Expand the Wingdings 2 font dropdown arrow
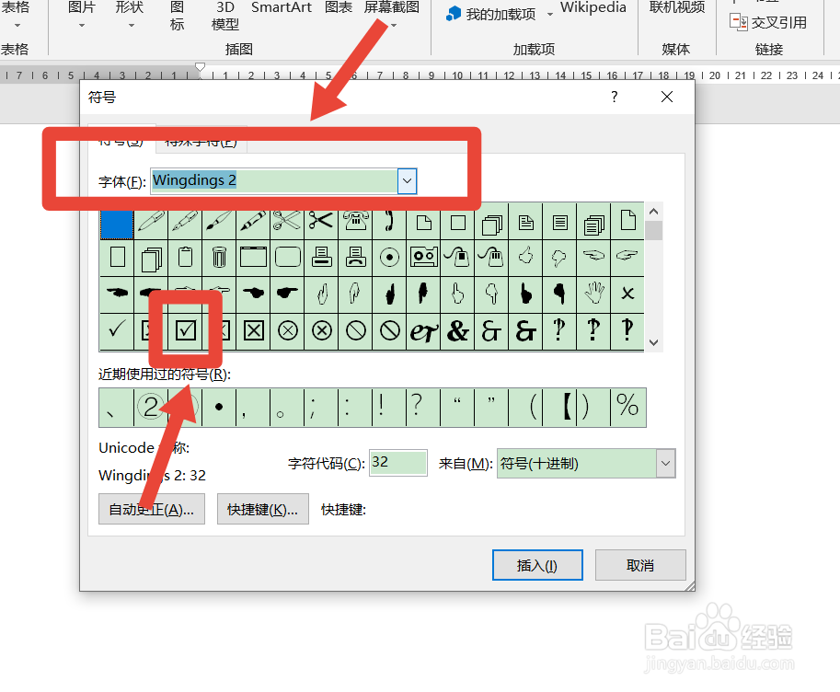Image resolution: width=840 pixels, height=692 pixels. tap(408, 181)
